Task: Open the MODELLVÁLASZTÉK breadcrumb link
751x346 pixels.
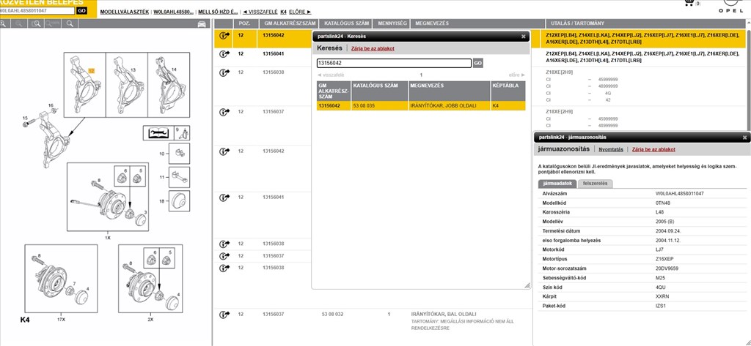Action: (123, 12)
